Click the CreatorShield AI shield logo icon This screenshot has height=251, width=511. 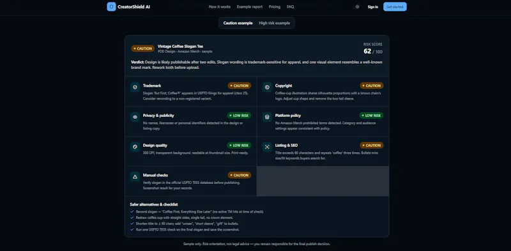[x=111, y=6]
